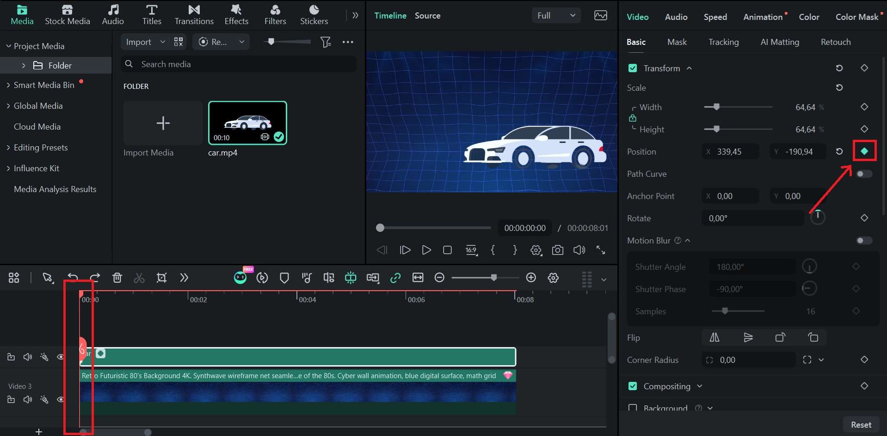The width and height of the screenshot is (887, 436).
Task: Hide the Video 3 track
Action: (x=61, y=399)
